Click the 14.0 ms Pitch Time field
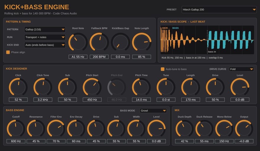Viewport: 260px width, 151px height. coord(141,100)
